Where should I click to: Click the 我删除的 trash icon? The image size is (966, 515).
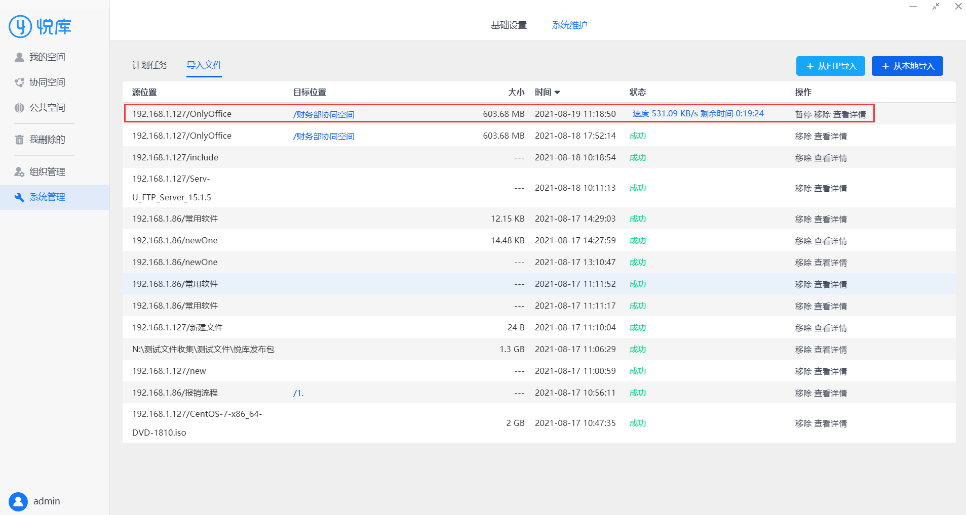pyautogui.click(x=19, y=140)
